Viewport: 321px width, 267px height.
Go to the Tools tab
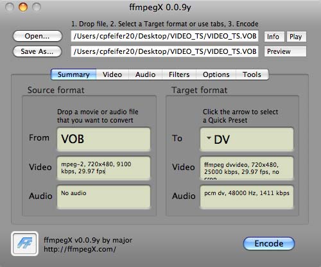tap(252, 74)
